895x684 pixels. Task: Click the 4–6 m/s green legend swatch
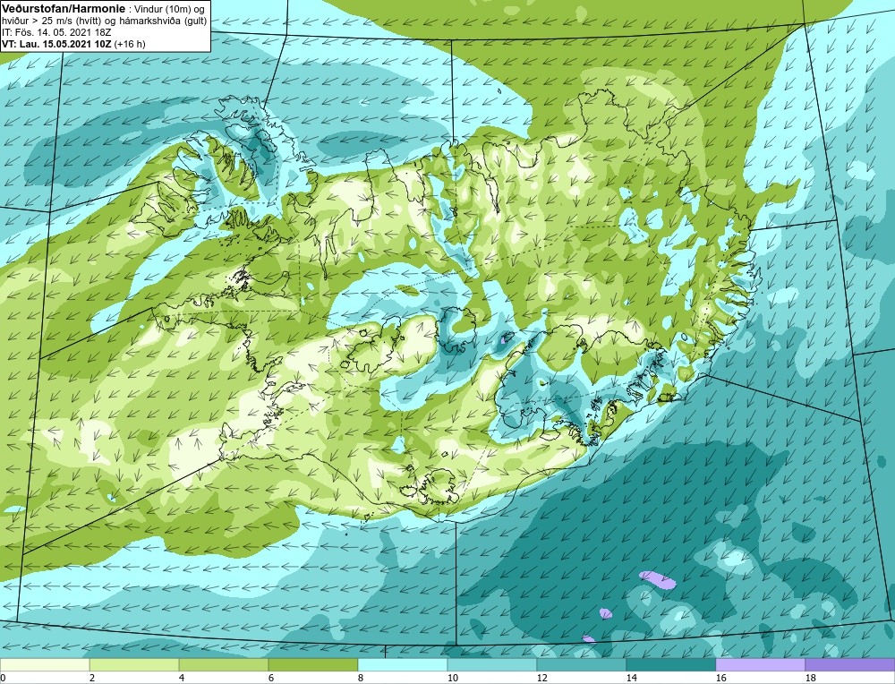[x=224, y=665]
